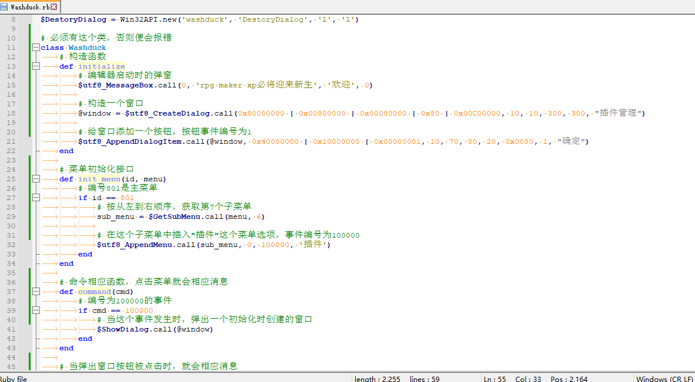This screenshot has height=382, width=695.
Task: Click '$utf8_MessageBox' in the code
Action: point(116,85)
